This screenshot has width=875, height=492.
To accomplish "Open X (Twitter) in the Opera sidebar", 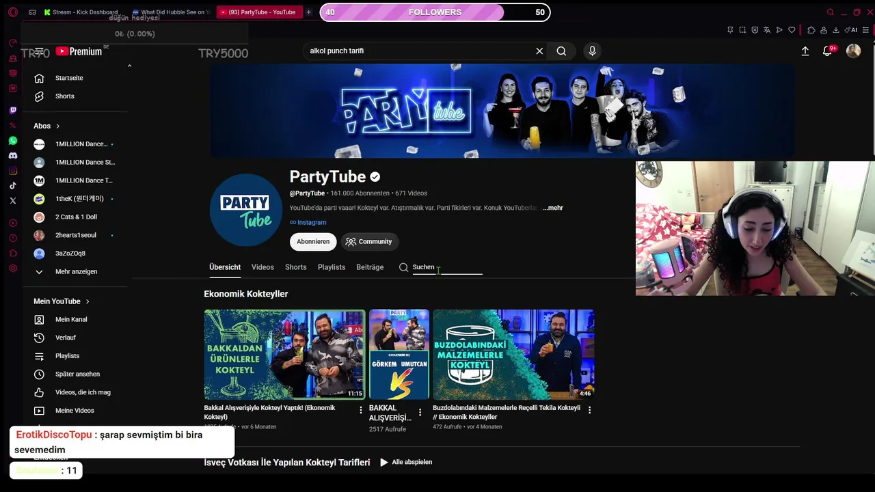I will (12, 201).
